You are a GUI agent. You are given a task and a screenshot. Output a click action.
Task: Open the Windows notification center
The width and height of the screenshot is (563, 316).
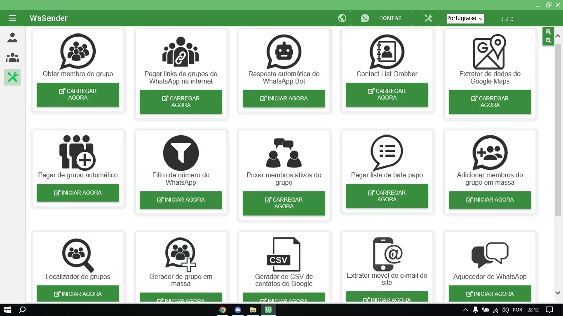[x=549, y=310]
